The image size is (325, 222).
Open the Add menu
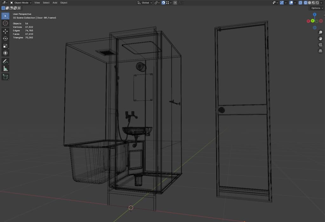[55, 3]
